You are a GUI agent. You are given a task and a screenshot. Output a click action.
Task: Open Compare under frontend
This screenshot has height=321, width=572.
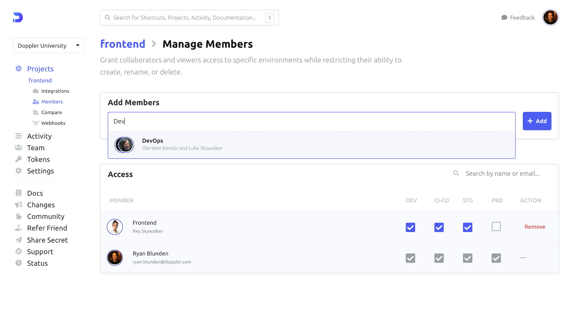tap(51, 112)
